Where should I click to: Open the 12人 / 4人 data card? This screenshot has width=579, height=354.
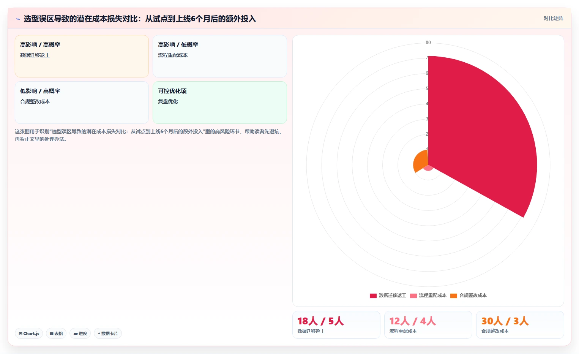click(x=428, y=325)
